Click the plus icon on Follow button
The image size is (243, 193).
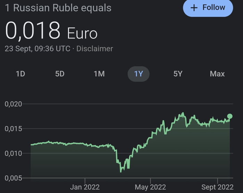pos(194,8)
